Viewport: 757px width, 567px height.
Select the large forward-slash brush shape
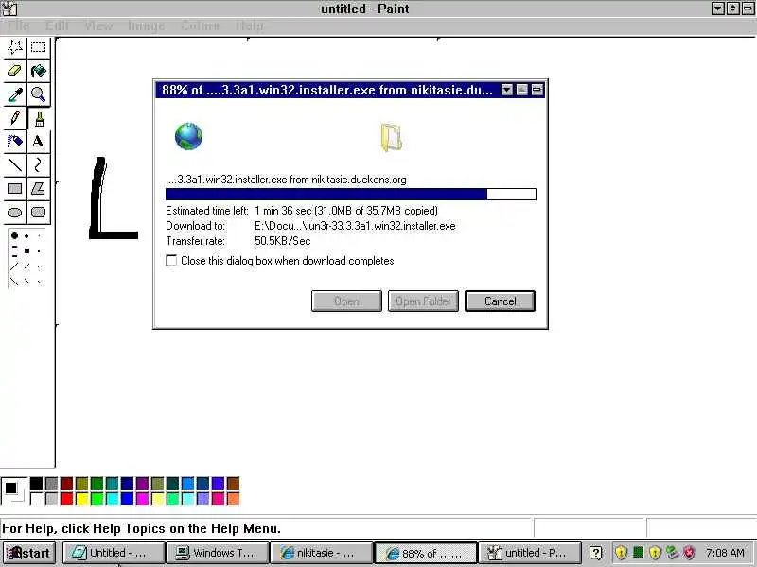coord(14,266)
